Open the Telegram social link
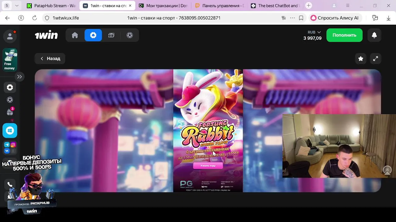Viewport: 396px width, 222px height. click(x=7, y=145)
